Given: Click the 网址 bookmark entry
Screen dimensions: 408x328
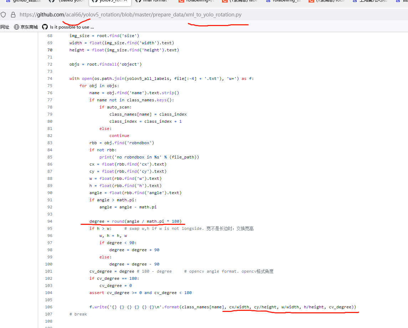Looking at the screenshot, I should point(5,27).
